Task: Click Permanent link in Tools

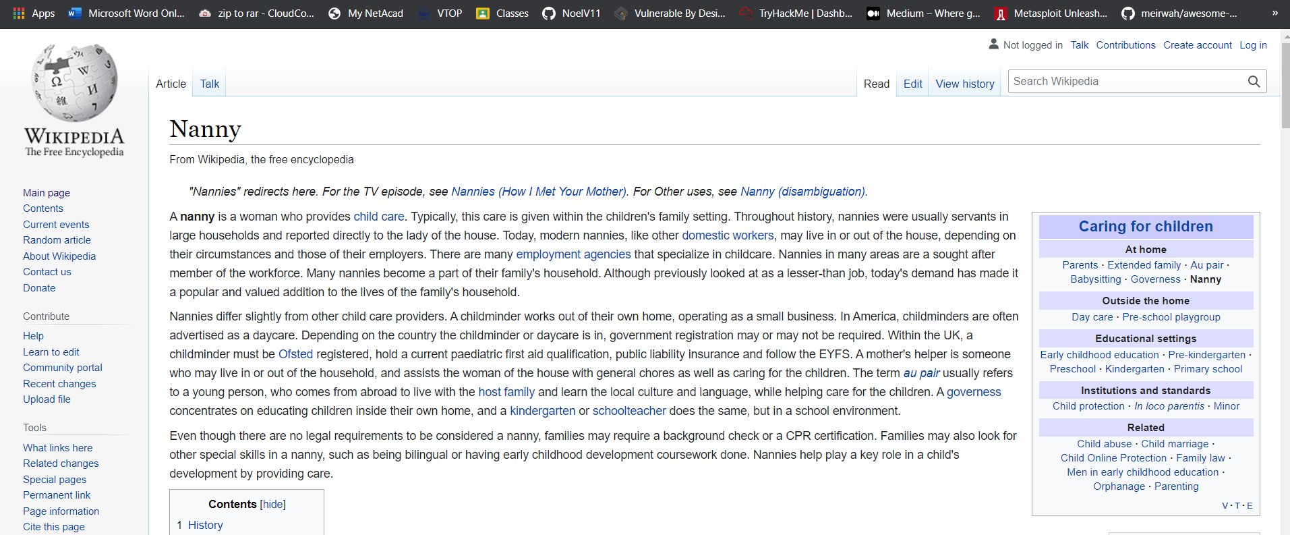Action: (x=57, y=495)
